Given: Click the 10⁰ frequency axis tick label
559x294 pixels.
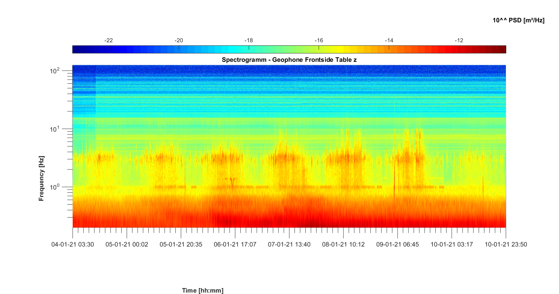Looking at the screenshot, I should tap(55, 187).
